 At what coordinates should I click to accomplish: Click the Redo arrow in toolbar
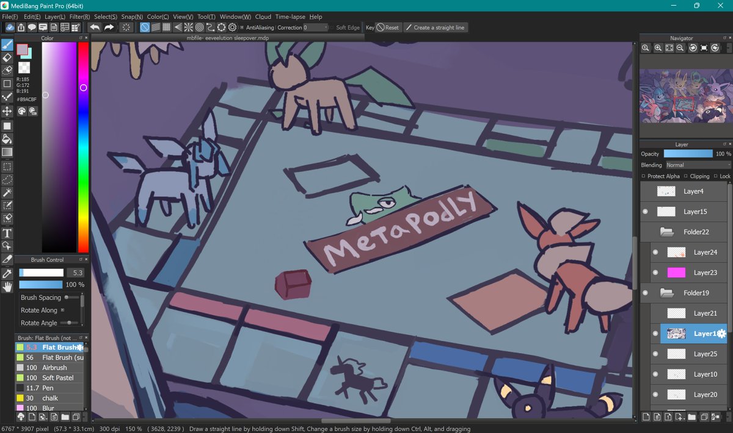(109, 27)
